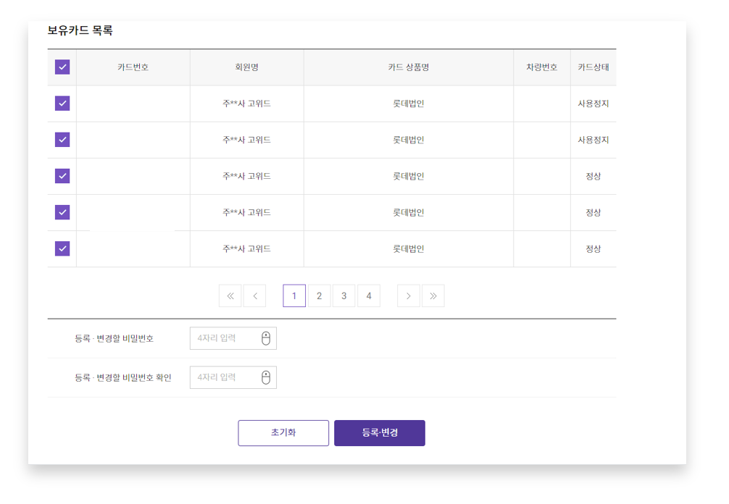Select page 1 in pagination
Image resolution: width=729 pixels, height=504 pixels.
coord(294,295)
